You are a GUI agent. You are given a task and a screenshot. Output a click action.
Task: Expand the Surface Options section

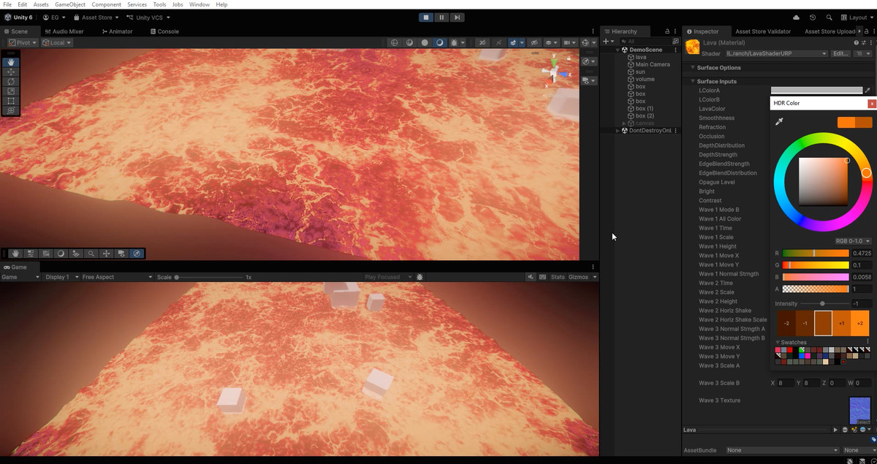click(692, 67)
